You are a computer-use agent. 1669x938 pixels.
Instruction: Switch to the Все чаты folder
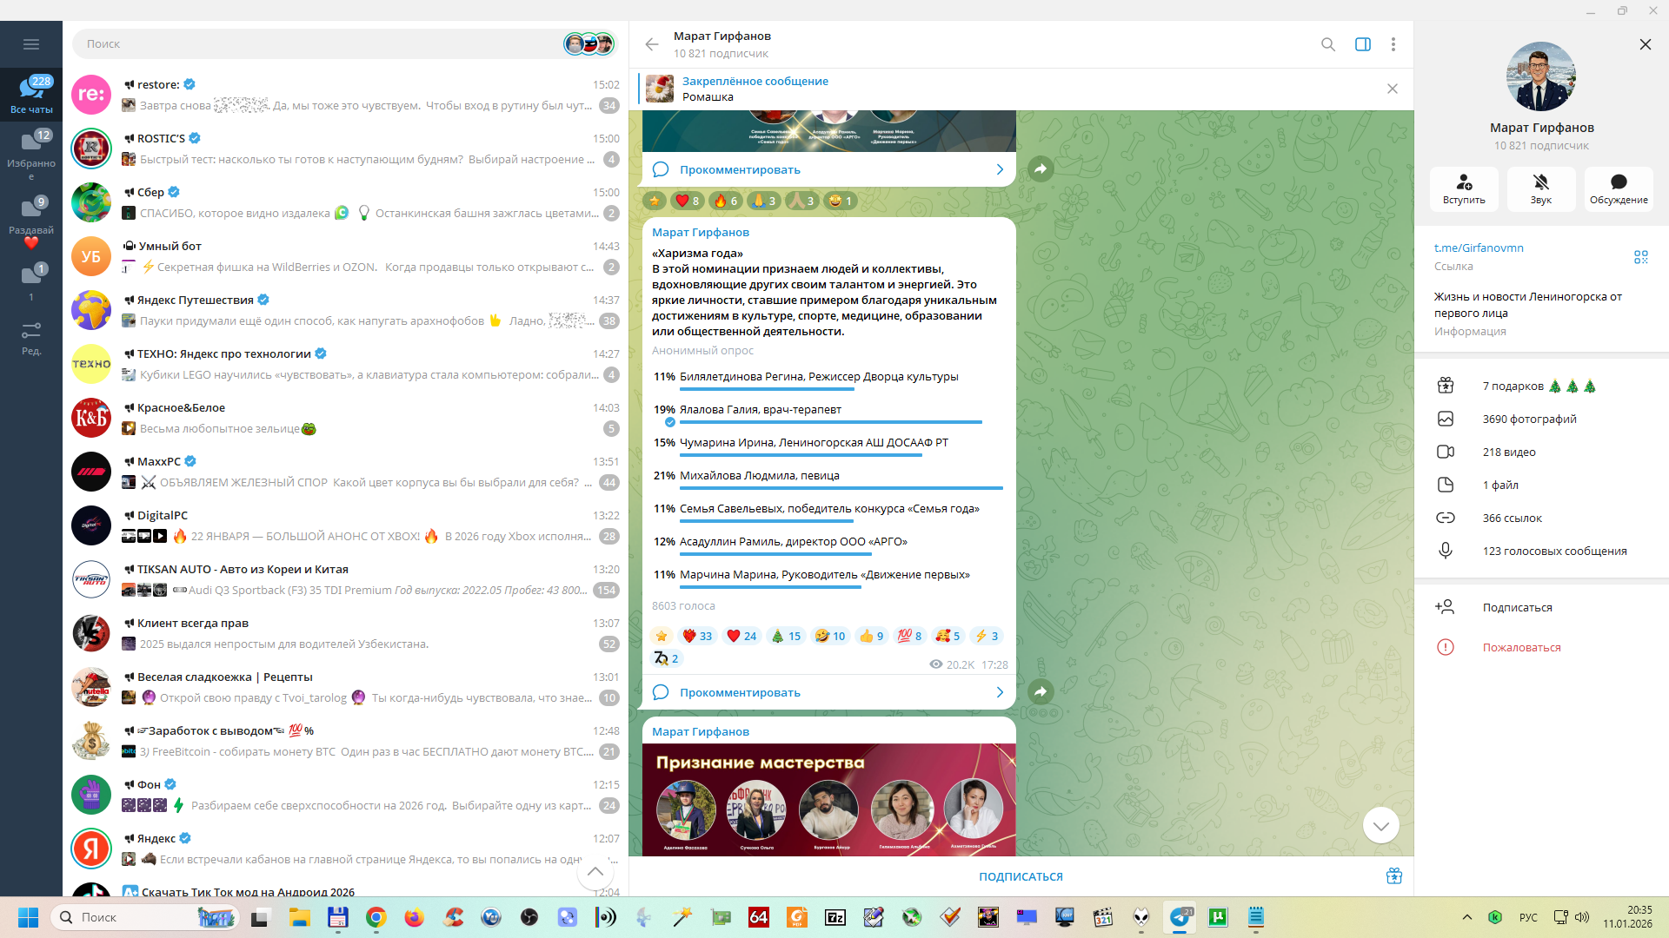pos(31,94)
